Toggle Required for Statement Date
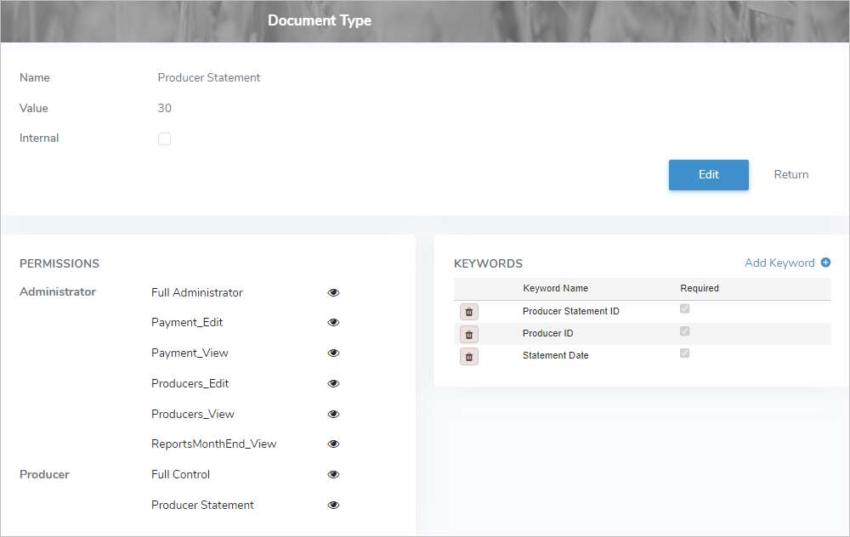The image size is (850, 537). point(684,353)
